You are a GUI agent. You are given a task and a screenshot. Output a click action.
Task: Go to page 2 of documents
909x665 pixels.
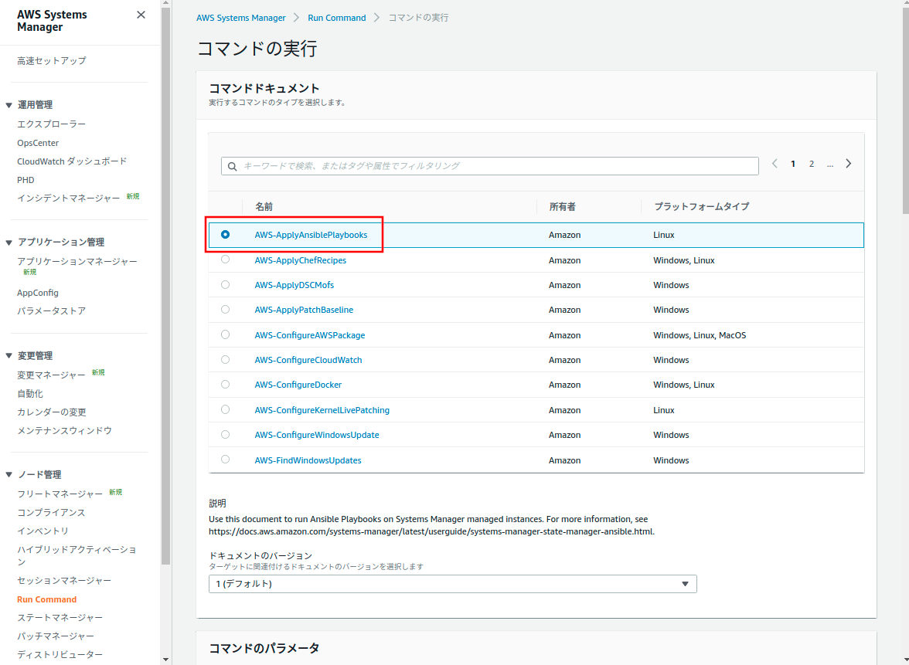811,164
